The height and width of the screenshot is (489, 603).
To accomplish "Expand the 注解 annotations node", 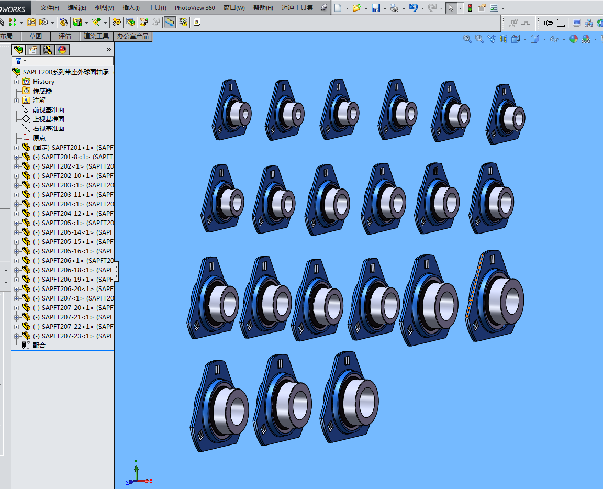I will (16, 101).
